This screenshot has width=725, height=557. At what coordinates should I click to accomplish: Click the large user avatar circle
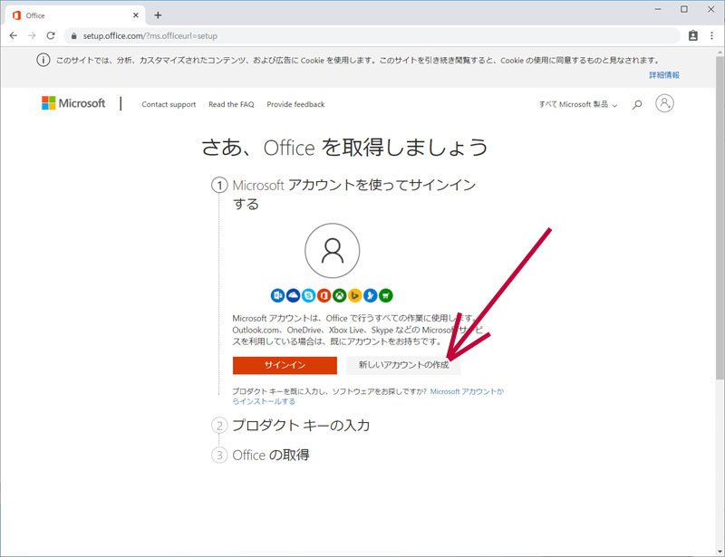[x=332, y=251]
